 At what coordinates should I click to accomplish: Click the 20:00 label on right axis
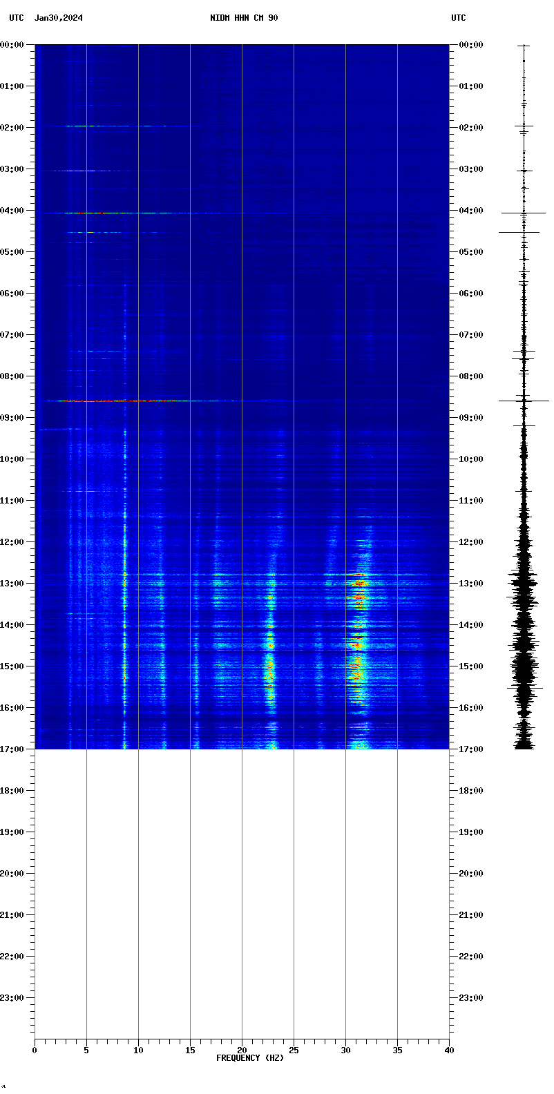click(471, 874)
